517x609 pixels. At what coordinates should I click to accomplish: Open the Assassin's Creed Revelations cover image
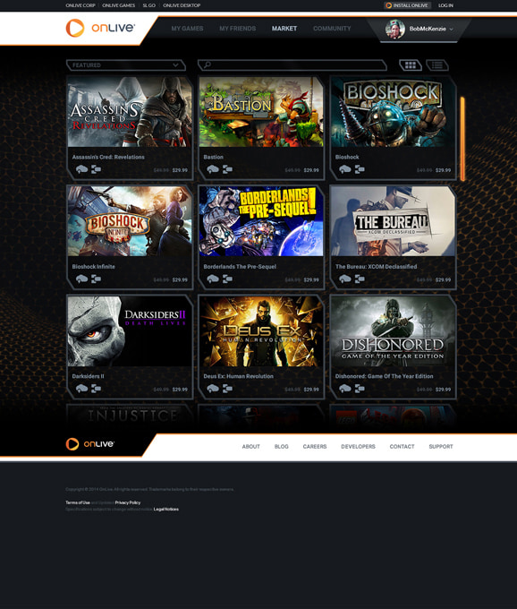[130, 112]
